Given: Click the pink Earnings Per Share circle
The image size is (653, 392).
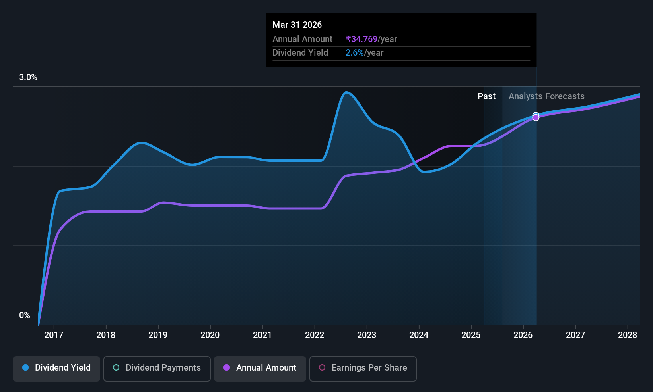Looking at the screenshot, I should (x=322, y=367).
